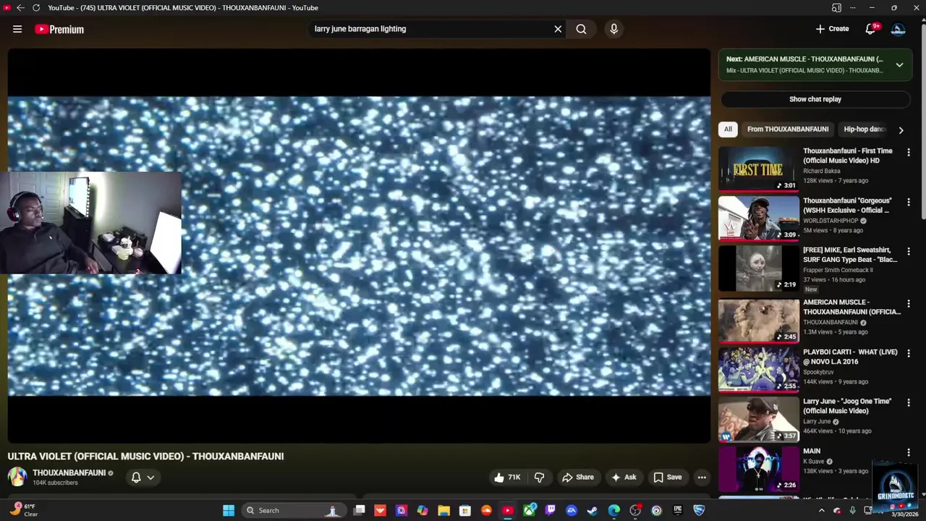This screenshot has height=521, width=926.
Task: Visit the WORLDSTARHIPHOP channel name
Action: [831, 221]
